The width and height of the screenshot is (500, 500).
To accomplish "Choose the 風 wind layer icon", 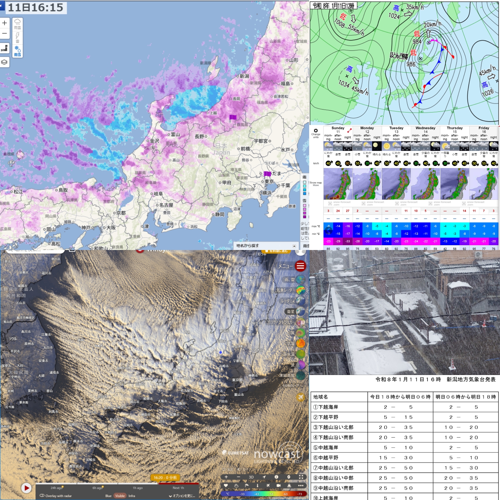I will 301,333.
